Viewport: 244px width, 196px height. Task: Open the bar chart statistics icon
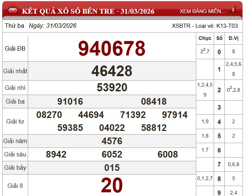(x=233, y=10)
